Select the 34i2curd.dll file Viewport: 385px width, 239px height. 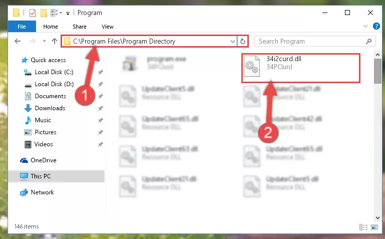(x=301, y=68)
